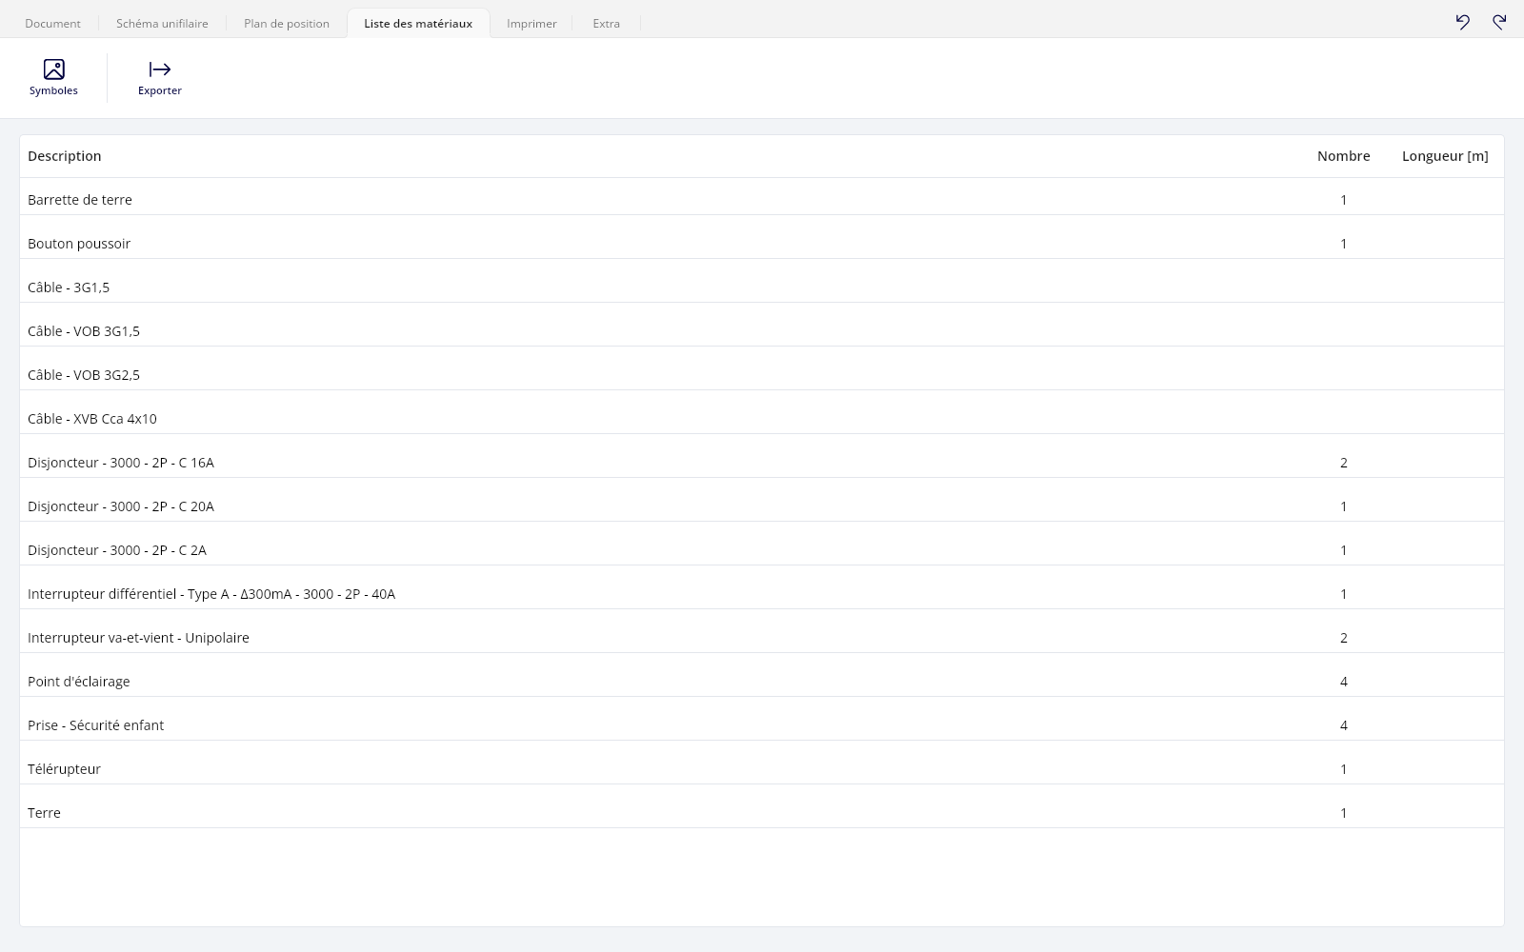This screenshot has height=952, width=1524.
Task: Go to the Plan de position tab
Action: 287,24
